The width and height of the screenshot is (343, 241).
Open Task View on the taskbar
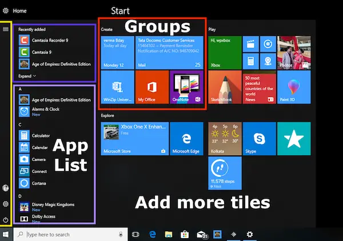pos(135,234)
